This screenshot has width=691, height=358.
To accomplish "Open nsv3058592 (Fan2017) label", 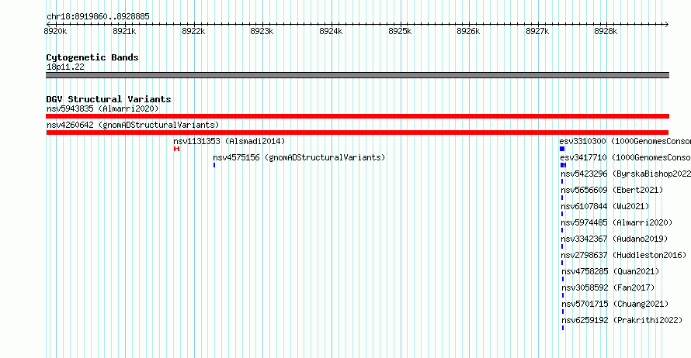I will pos(608,287).
